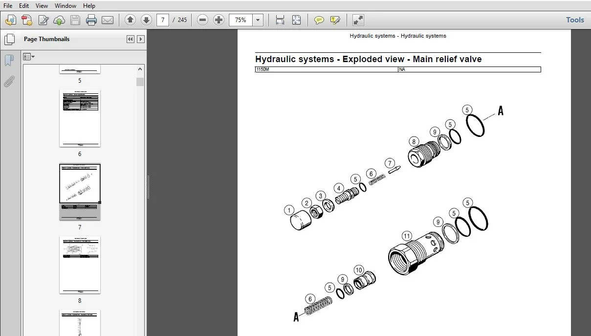Image resolution: width=591 pixels, height=336 pixels.
Task: Toggle the Attachments paperclip panel
Action: (9, 81)
